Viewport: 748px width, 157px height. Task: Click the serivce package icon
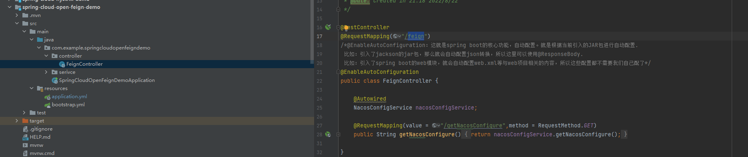pos(55,72)
